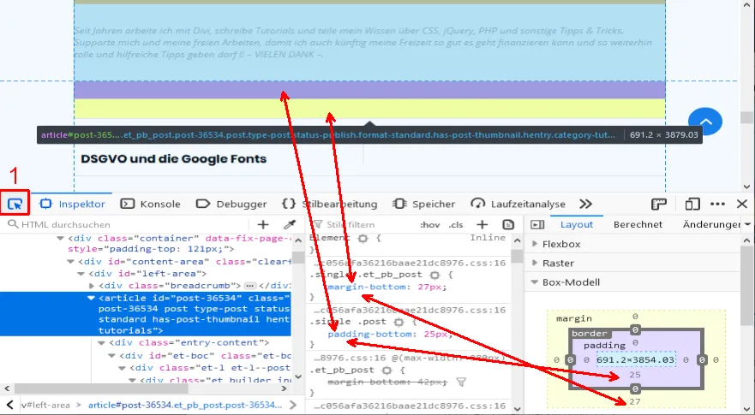Viewport: 755px width, 415px height.
Task: Open the Debugger tab
Action: pyautogui.click(x=231, y=204)
